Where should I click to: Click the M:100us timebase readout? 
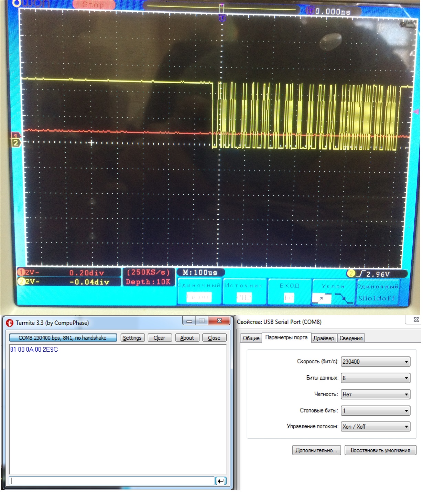click(x=200, y=272)
